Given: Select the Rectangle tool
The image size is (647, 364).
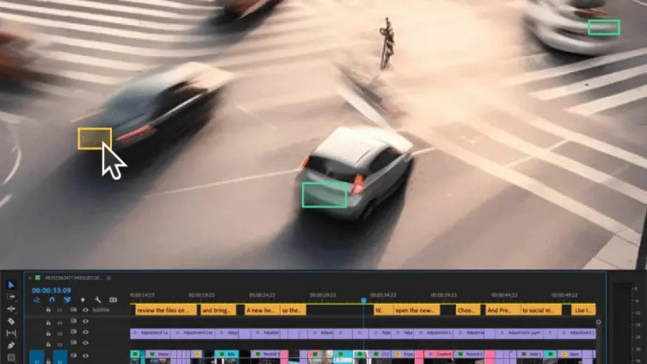Looking at the screenshot, I should click(x=11, y=357).
